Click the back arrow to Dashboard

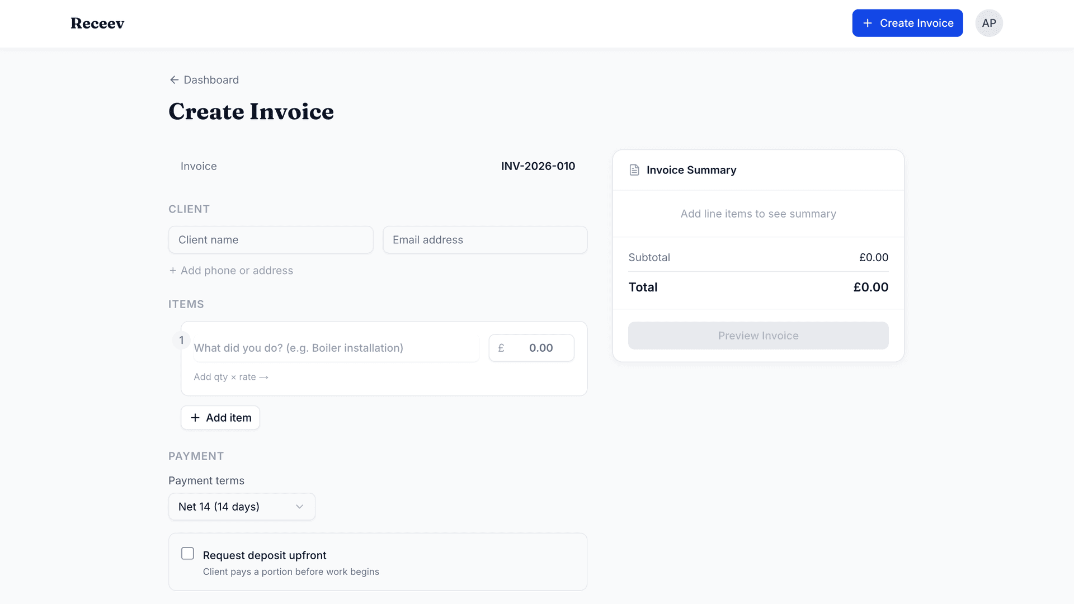click(x=174, y=79)
